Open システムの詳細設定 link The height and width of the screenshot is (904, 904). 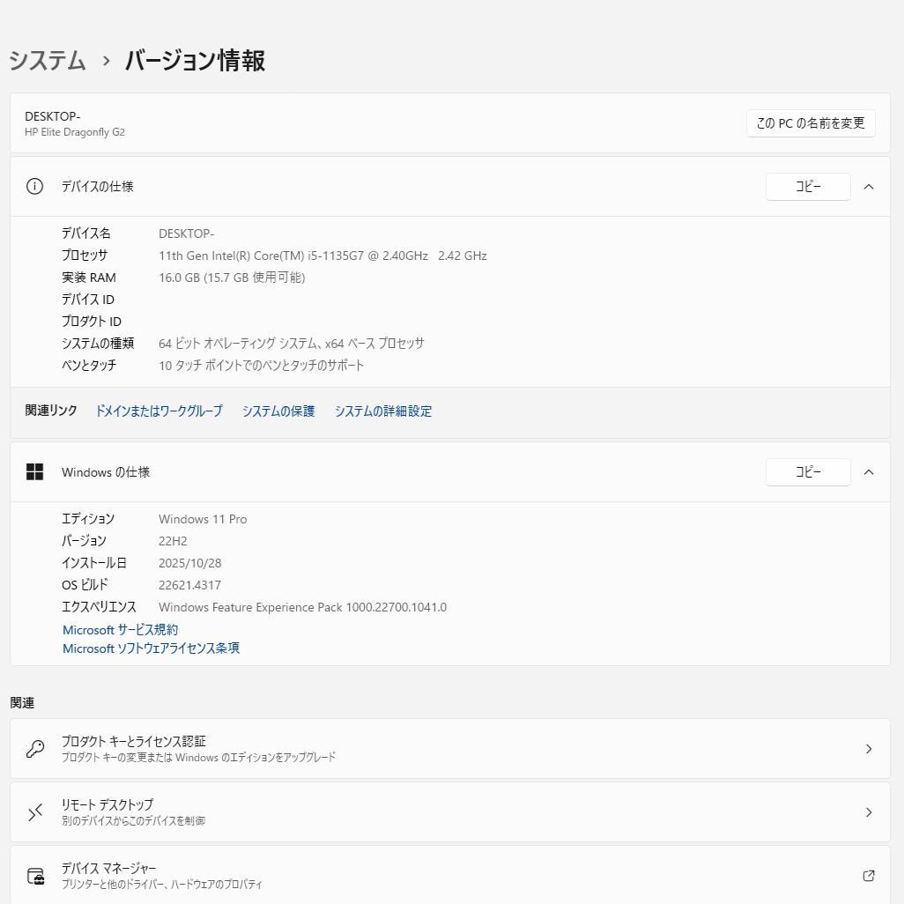383,411
